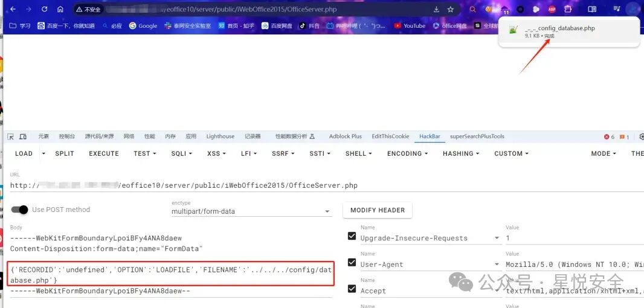Expand the TEST dropdown menu
The width and height of the screenshot is (644, 308).
[x=144, y=153]
